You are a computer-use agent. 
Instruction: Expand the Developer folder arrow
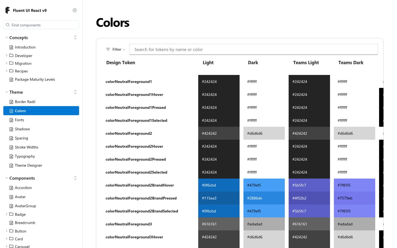[x=7, y=56]
